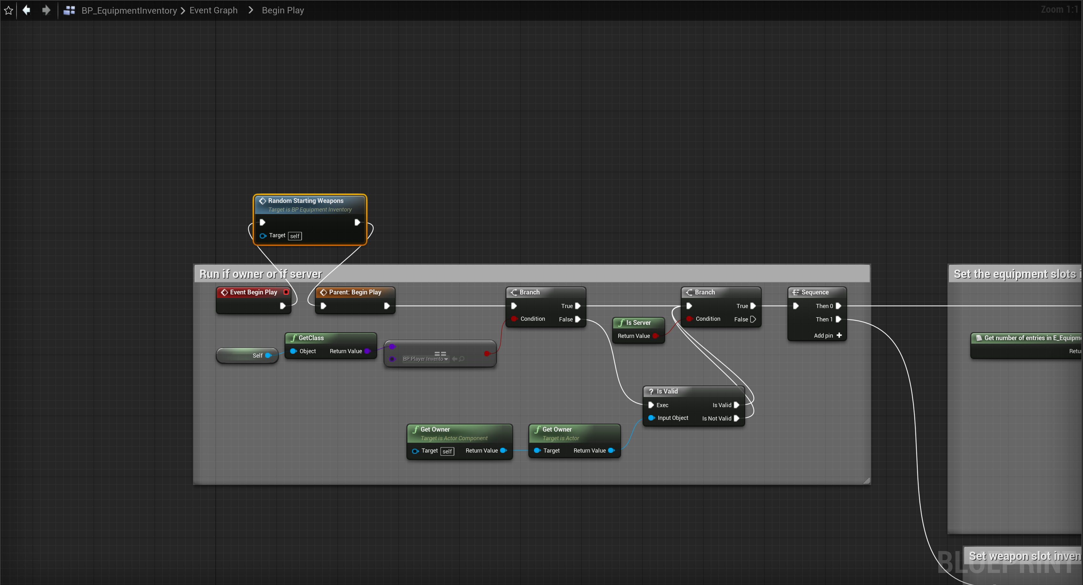Go back with the left arrow
This screenshot has height=585, width=1083.
tap(26, 10)
